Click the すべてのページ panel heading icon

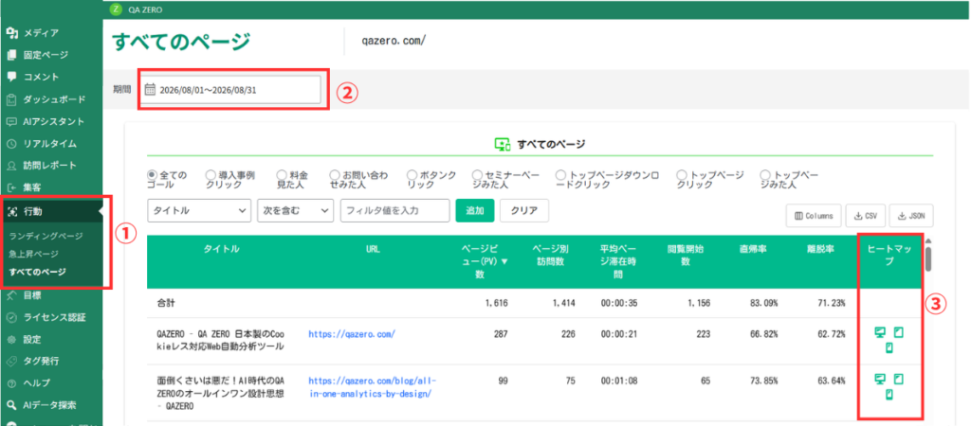pos(503,145)
